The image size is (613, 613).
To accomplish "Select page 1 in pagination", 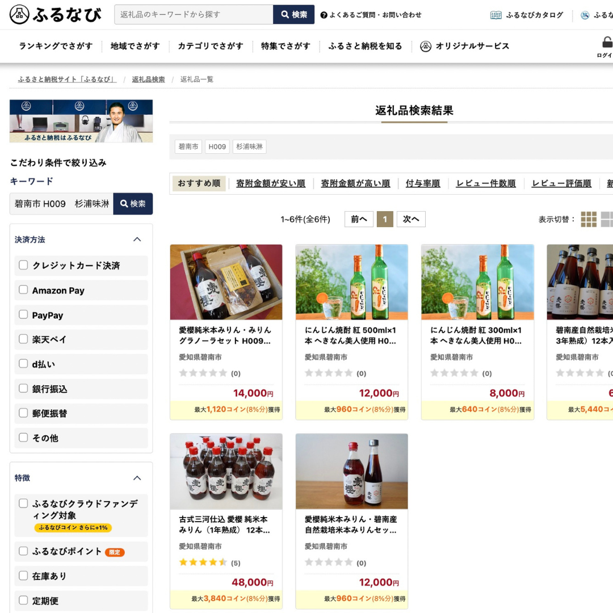I will coord(385,219).
